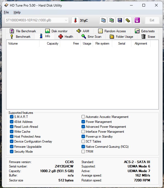Open the Help menu
Image resolution: width=164 pixels, height=188 pixels.
point(17,12)
